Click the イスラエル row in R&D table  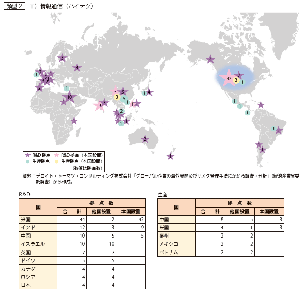click(82, 244)
